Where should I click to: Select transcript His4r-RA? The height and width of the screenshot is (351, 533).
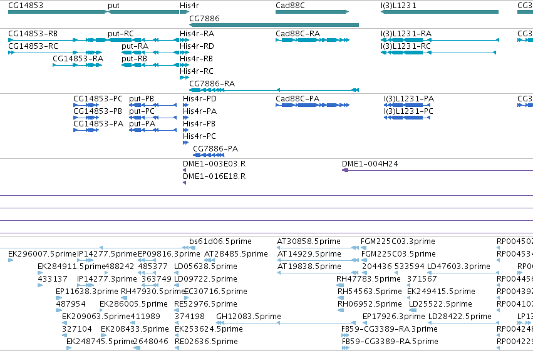[197, 34]
